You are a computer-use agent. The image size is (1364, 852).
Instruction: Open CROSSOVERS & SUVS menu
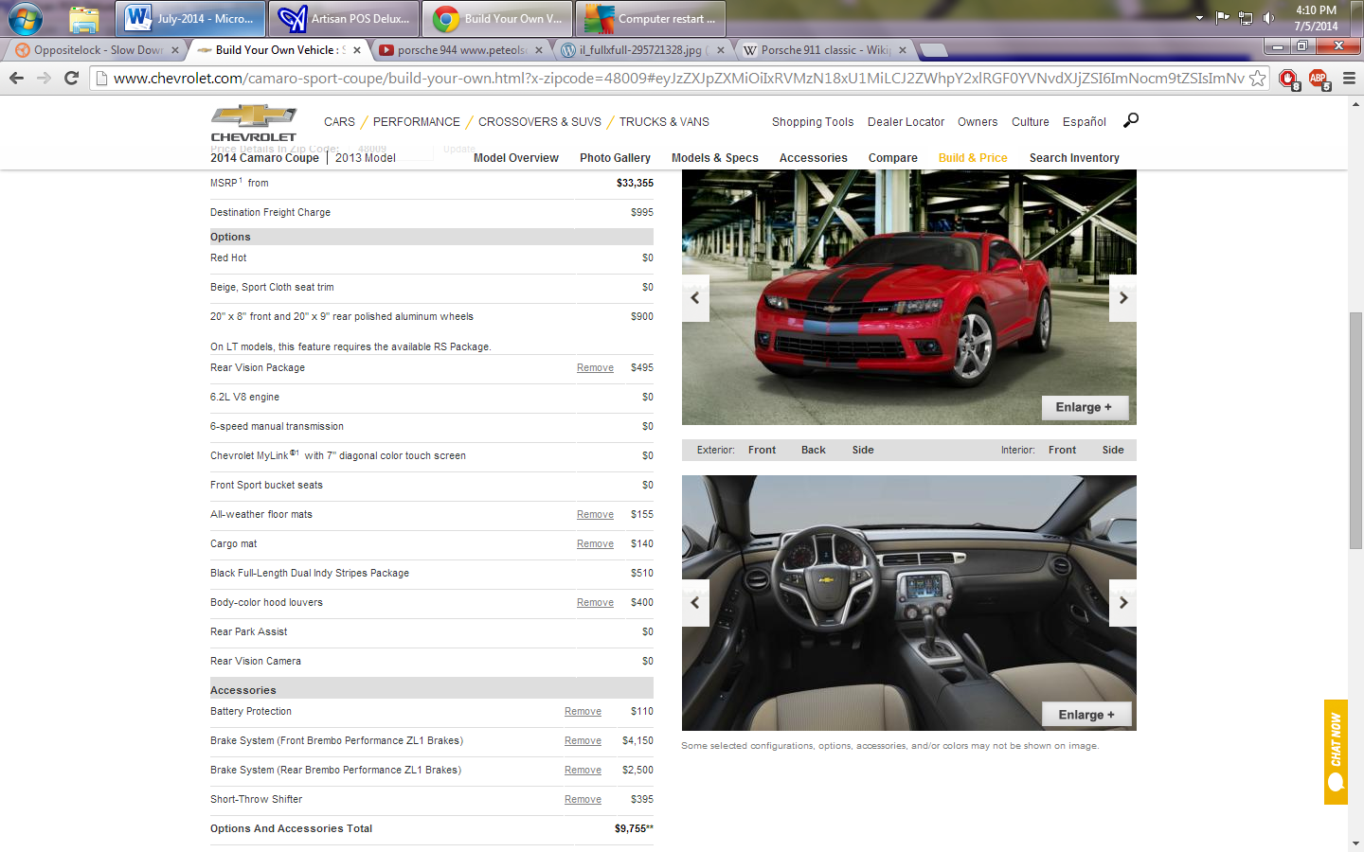pyautogui.click(x=540, y=122)
